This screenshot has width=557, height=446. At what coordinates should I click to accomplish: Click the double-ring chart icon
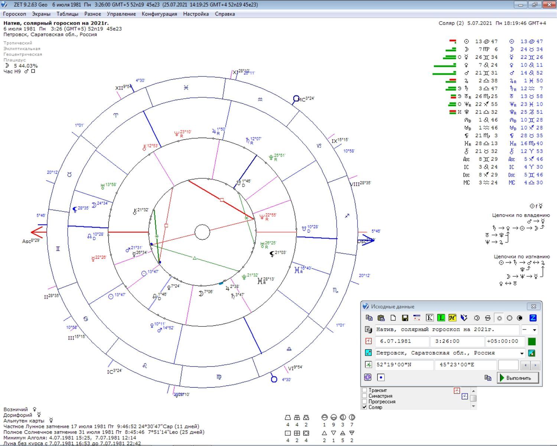477,318
